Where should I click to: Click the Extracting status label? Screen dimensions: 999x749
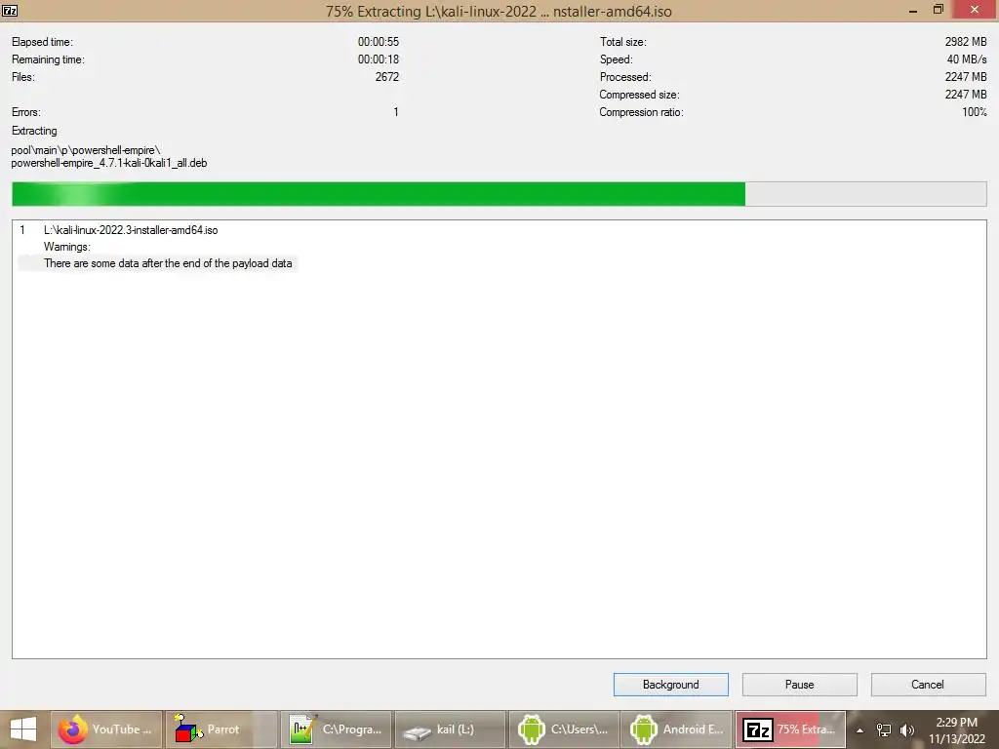click(34, 131)
